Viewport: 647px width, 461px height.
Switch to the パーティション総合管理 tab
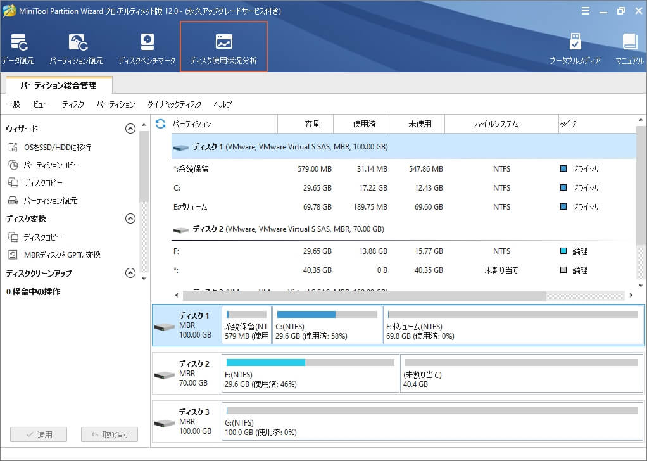coord(59,85)
